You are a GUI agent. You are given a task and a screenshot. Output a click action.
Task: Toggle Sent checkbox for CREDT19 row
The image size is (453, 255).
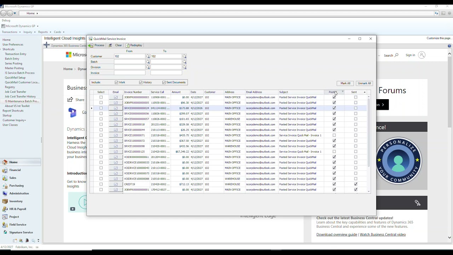(x=356, y=184)
